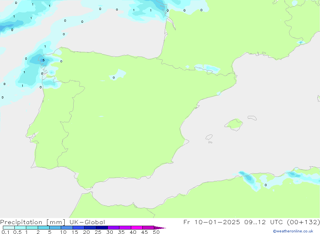Select the 1–2 mm legend swatch

pos(32,228)
